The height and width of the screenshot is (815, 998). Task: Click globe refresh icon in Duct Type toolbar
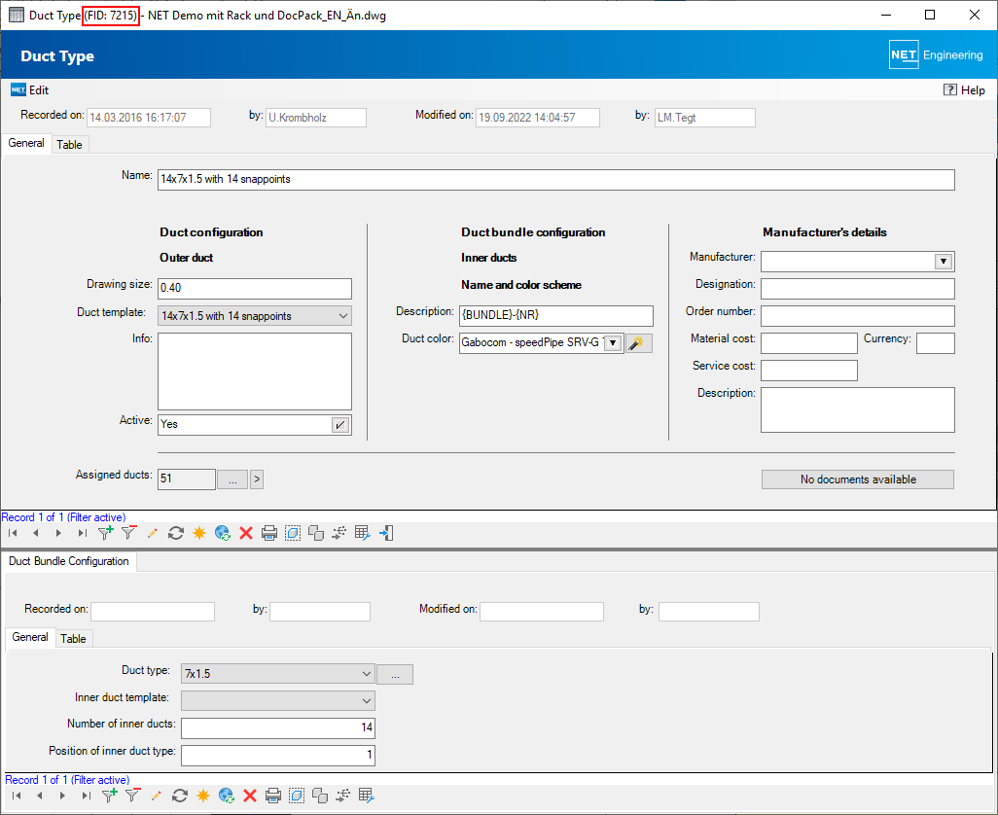(x=223, y=533)
